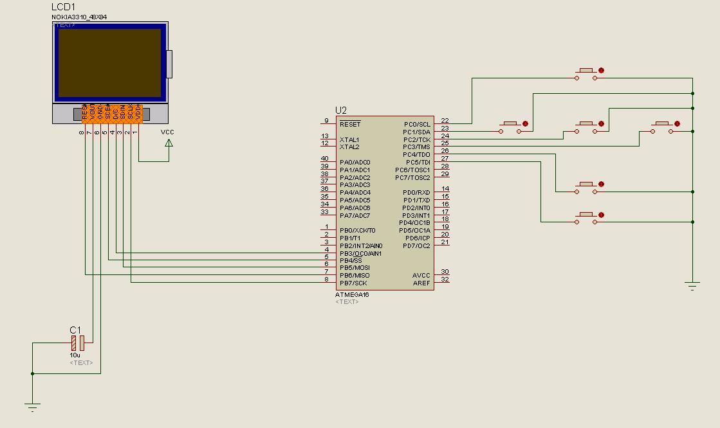Click the push button wired to PC1/SDA

point(510,128)
